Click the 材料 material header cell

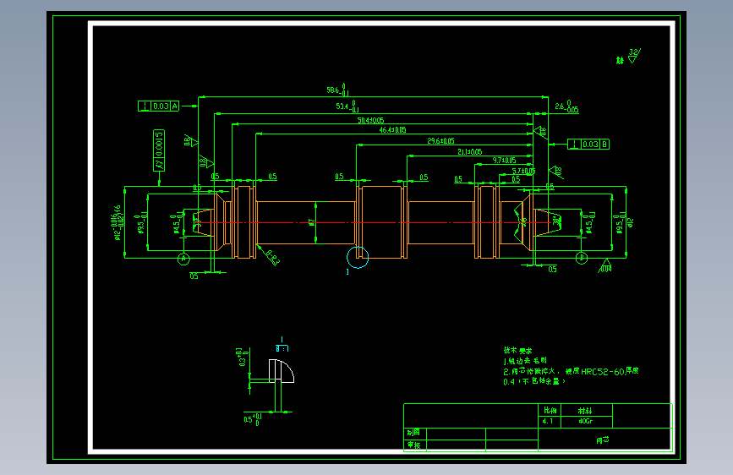pos(586,411)
